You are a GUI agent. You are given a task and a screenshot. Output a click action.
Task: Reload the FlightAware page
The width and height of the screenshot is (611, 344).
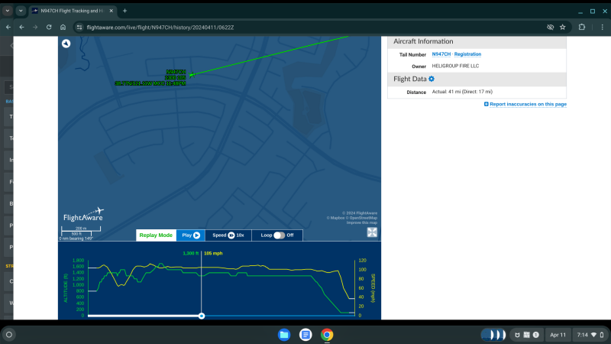coord(50,27)
